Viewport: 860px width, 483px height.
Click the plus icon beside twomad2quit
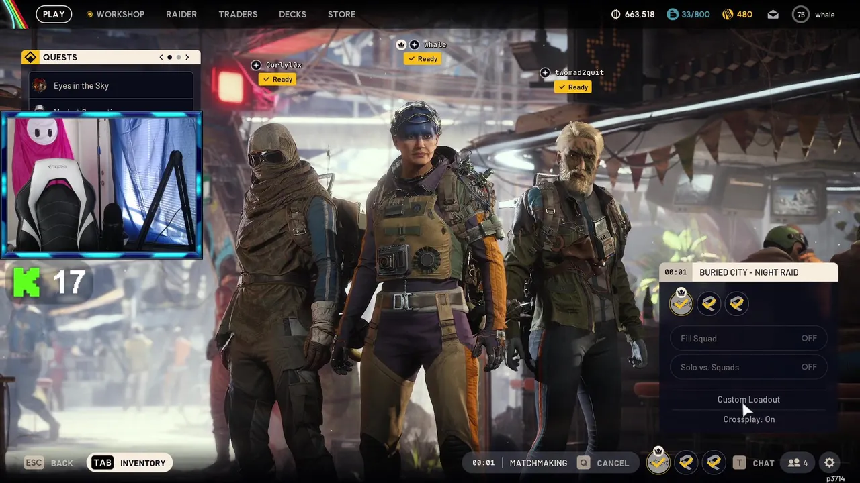545,72
